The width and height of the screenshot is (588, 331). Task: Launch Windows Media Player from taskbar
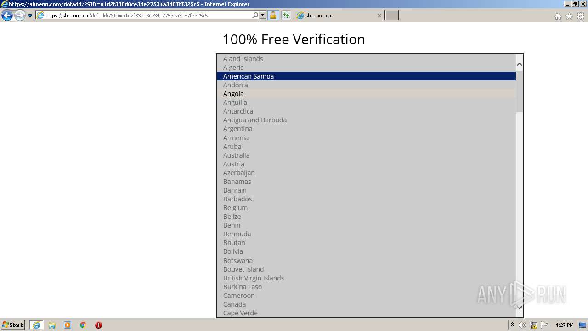click(x=68, y=325)
